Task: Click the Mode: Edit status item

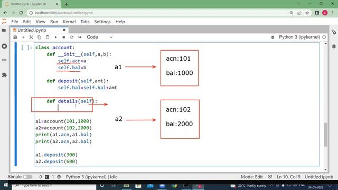Action: pos(251,177)
